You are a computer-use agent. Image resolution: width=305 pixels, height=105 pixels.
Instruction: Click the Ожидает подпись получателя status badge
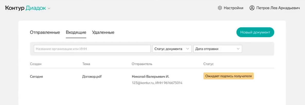[229, 76]
